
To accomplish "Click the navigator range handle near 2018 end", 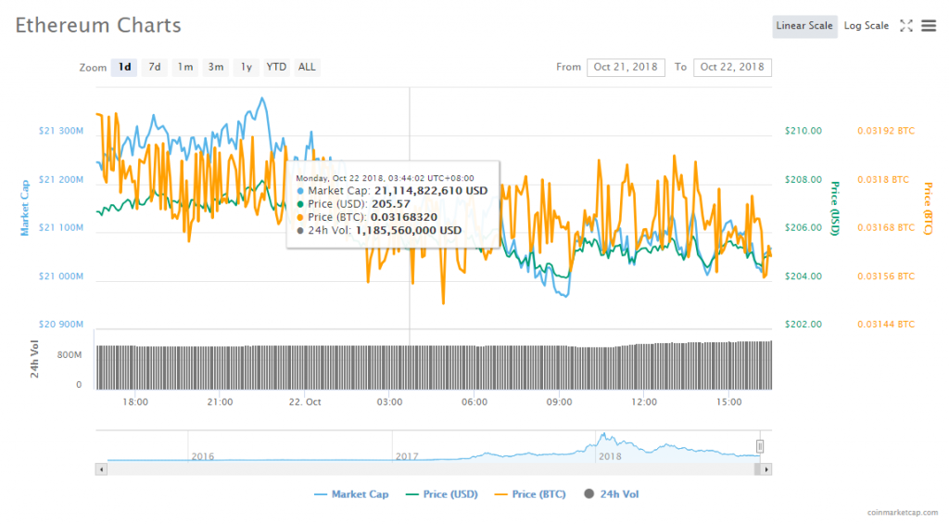I will (760, 446).
